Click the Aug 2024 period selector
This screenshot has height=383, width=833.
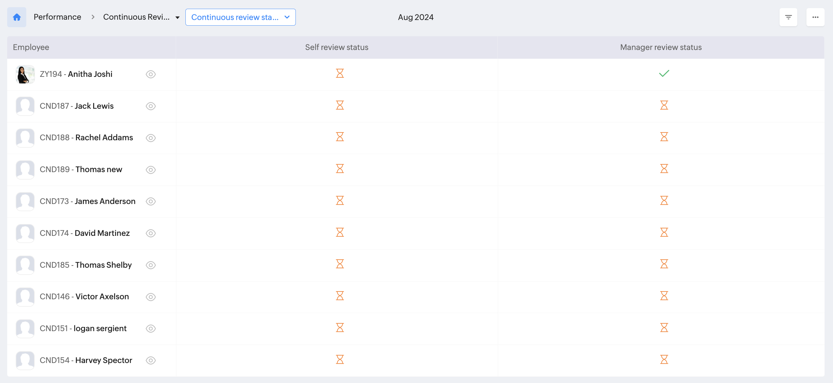[416, 17]
